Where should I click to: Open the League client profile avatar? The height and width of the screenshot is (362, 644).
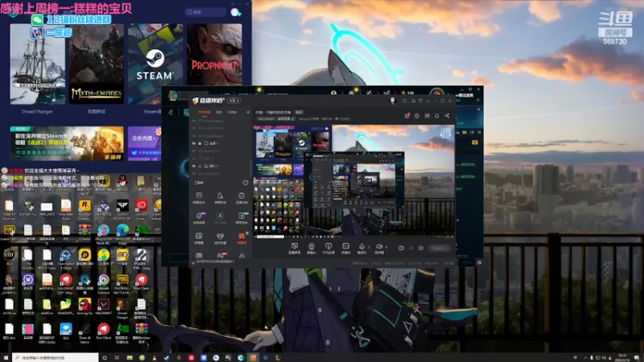(436, 93)
